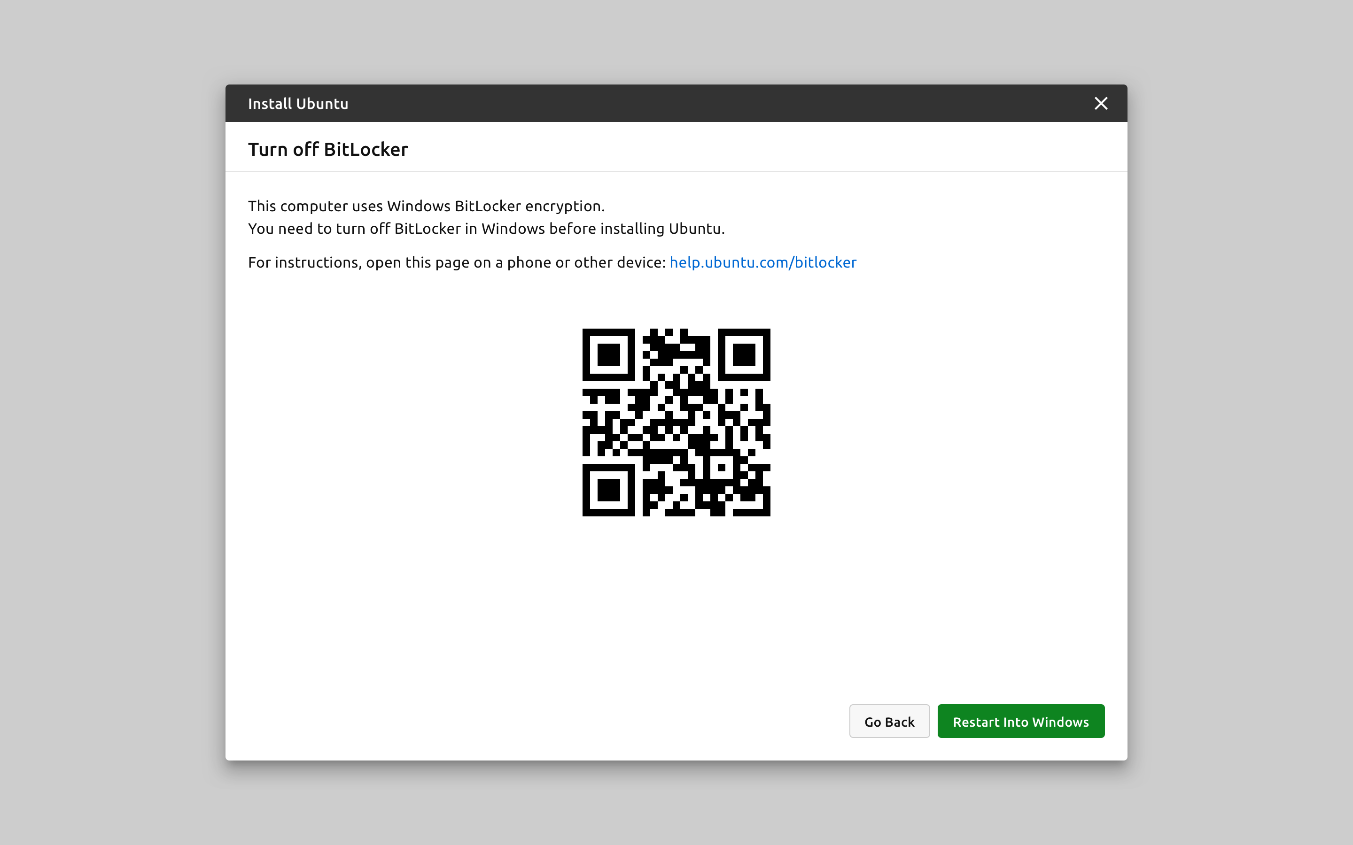The image size is (1353, 845).
Task: Click the Install Ubuntu window title
Action: pyautogui.click(x=297, y=104)
